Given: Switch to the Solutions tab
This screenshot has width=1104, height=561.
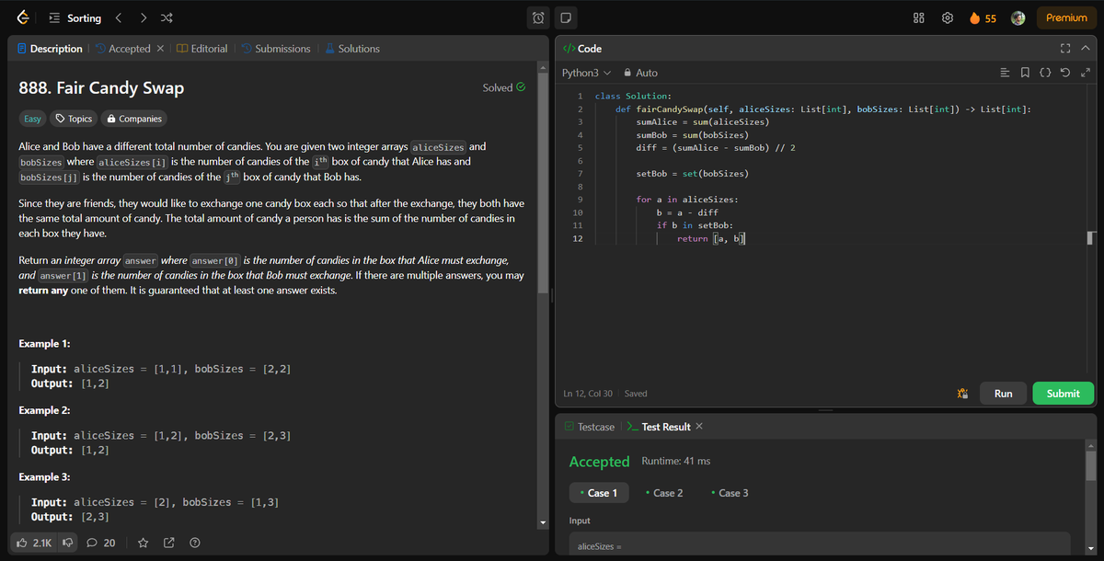Looking at the screenshot, I should (x=352, y=49).
